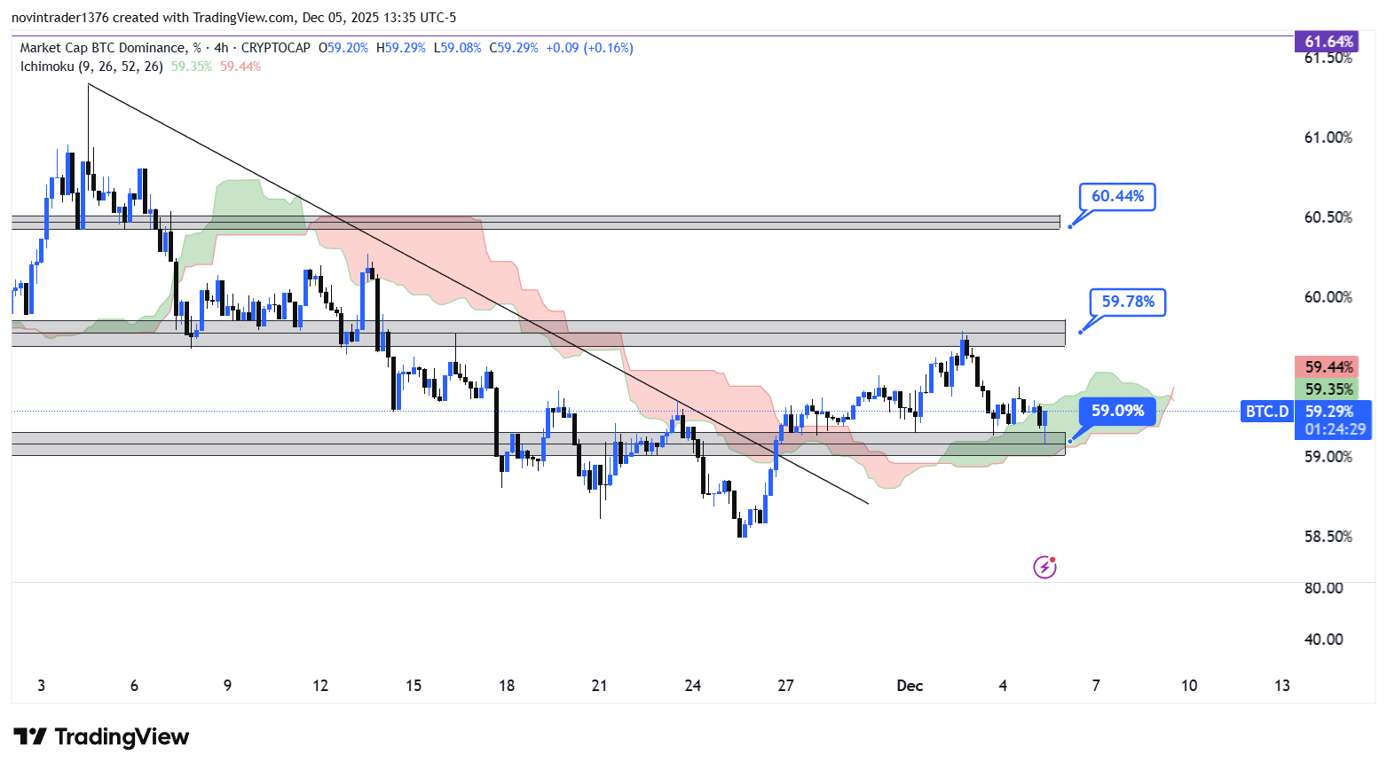Click the purple 61.64% price axis tag

click(x=1328, y=42)
